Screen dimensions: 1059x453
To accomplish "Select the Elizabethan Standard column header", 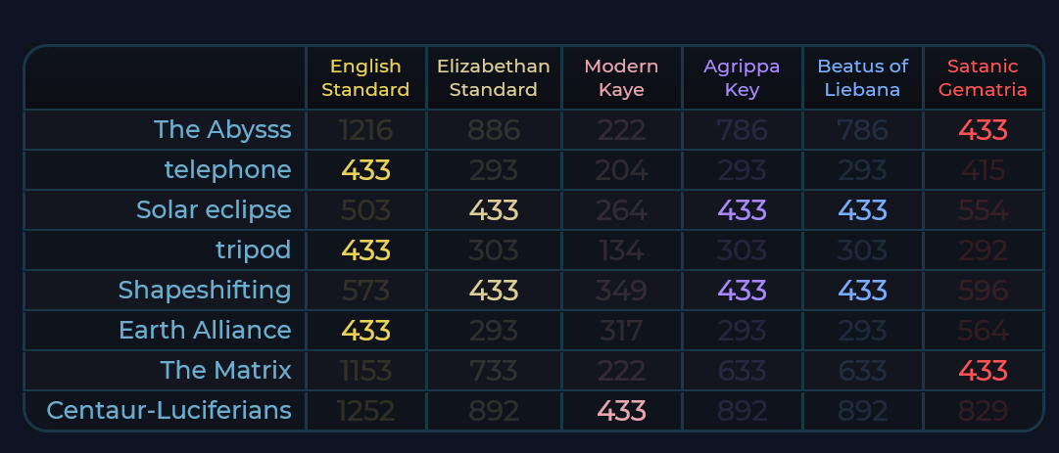I will [x=494, y=78].
